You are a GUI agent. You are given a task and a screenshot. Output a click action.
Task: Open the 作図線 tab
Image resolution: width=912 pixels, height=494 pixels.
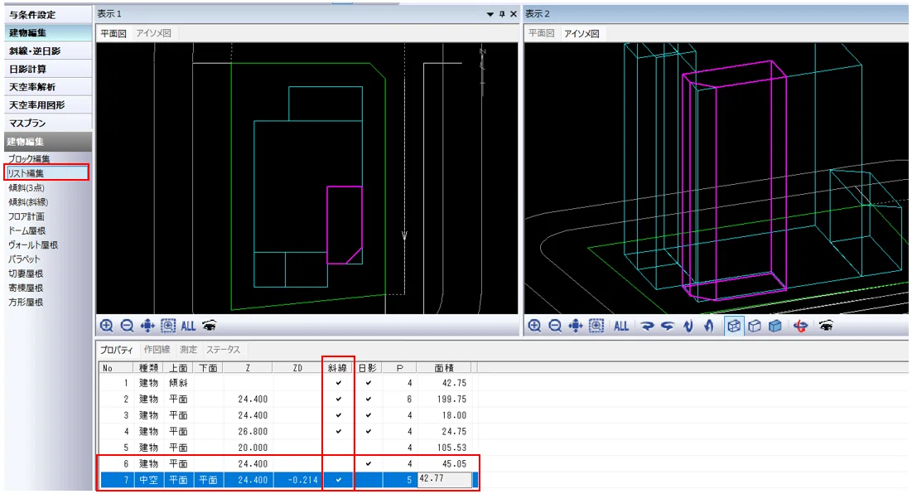pyautogui.click(x=157, y=350)
